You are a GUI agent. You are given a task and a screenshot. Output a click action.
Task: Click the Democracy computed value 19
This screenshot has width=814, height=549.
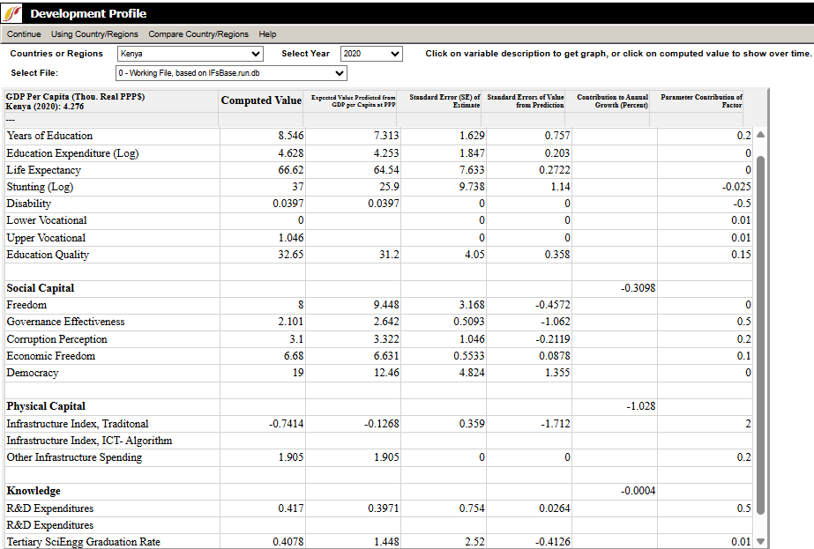[x=297, y=373]
